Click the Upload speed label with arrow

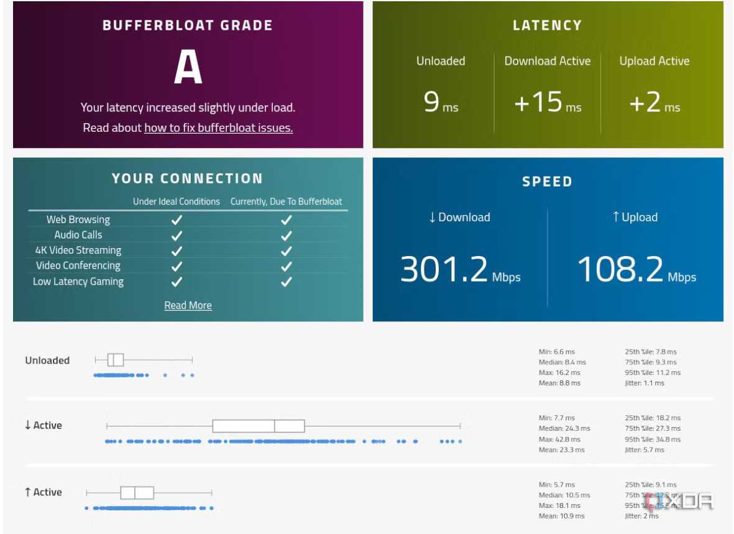pyautogui.click(x=635, y=218)
